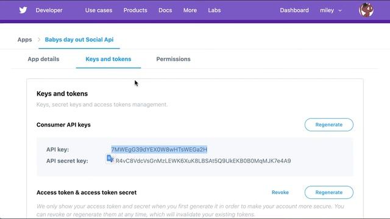Switch to the Permissions tab
This screenshot has height=219, width=390.
(173, 59)
